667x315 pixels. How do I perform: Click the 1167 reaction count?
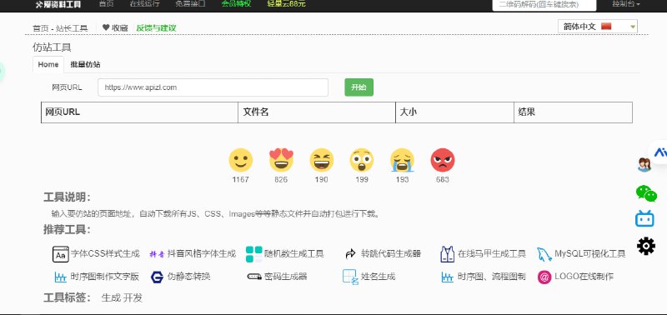241,179
